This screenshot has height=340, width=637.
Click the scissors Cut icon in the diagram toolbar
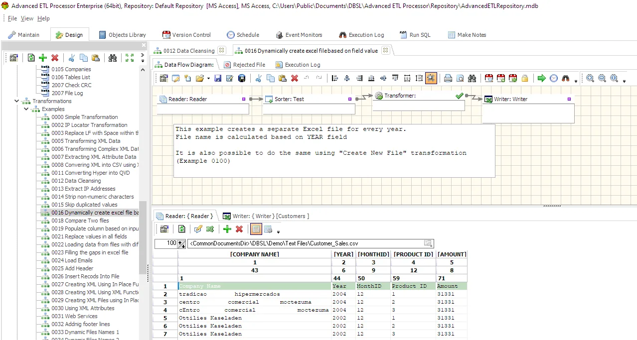pyautogui.click(x=259, y=78)
